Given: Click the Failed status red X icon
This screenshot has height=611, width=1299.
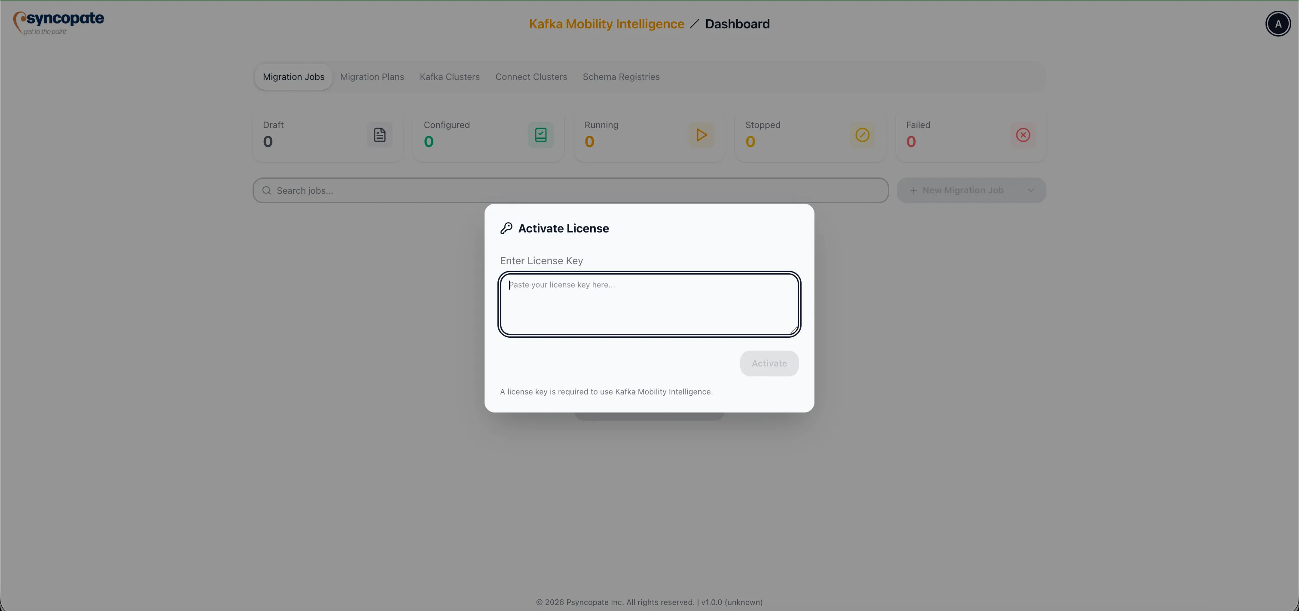Looking at the screenshot, I should coord(1023,135).
